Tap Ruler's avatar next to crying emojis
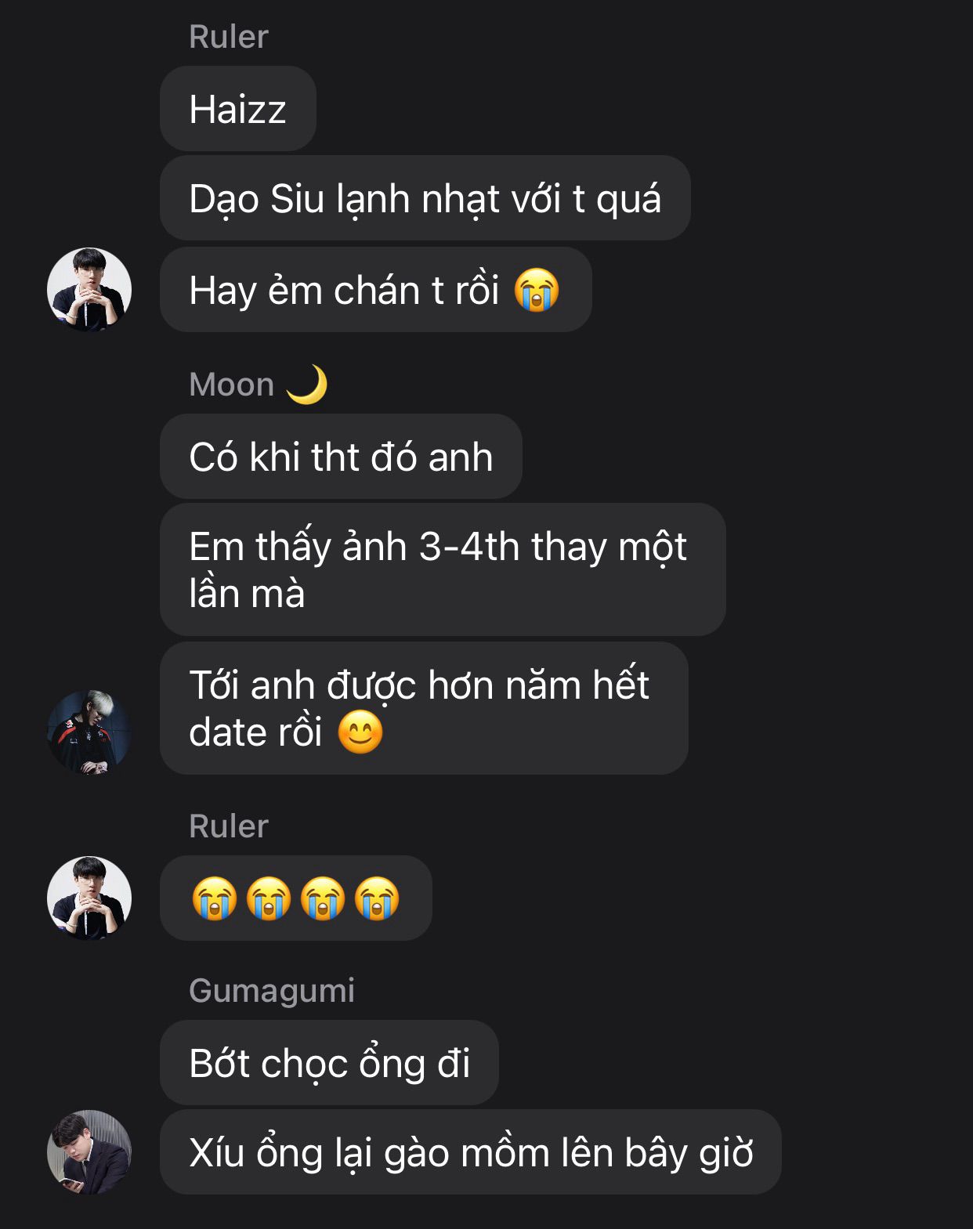Screen dimensions: 973x1229 point(89,898)
